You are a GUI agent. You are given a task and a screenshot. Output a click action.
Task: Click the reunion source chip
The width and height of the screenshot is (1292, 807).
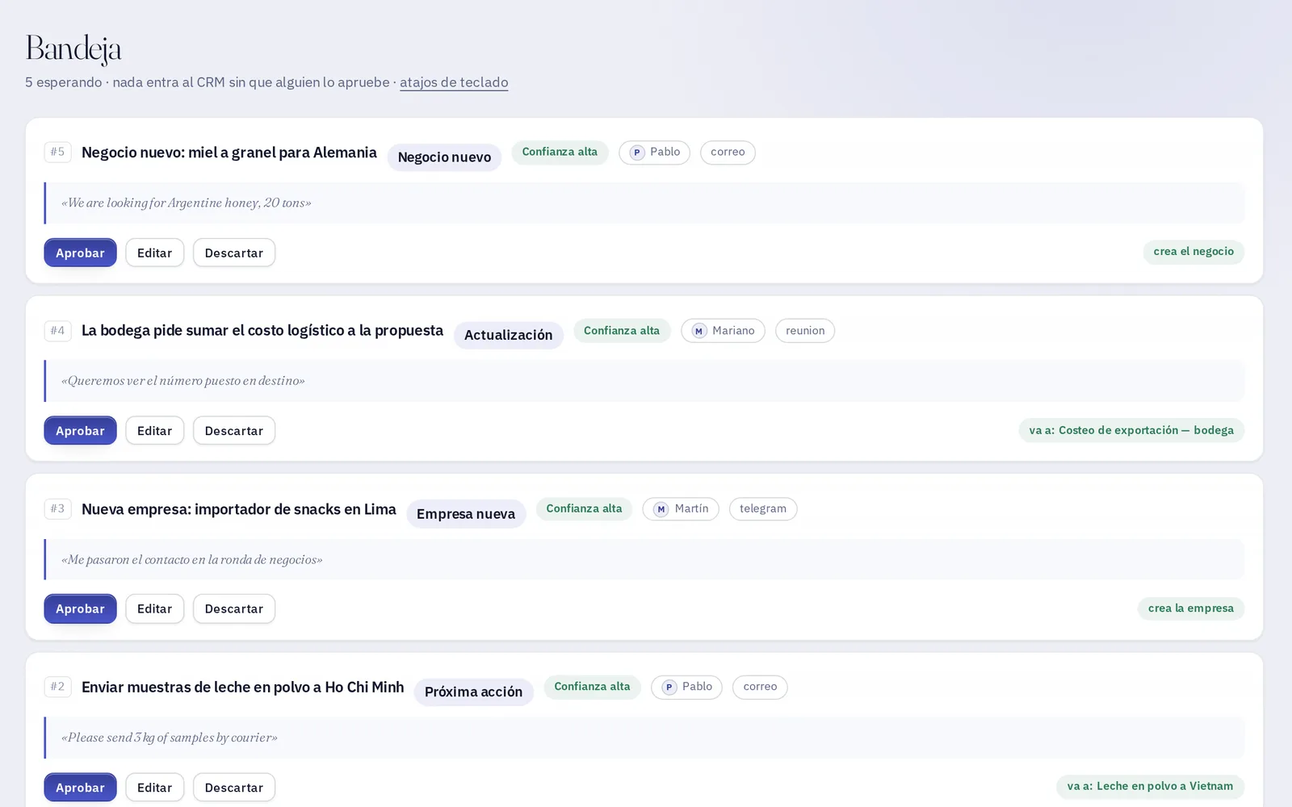(805, 331)
